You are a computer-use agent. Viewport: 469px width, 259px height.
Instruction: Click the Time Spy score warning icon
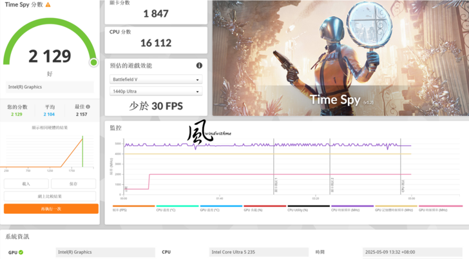48,5
